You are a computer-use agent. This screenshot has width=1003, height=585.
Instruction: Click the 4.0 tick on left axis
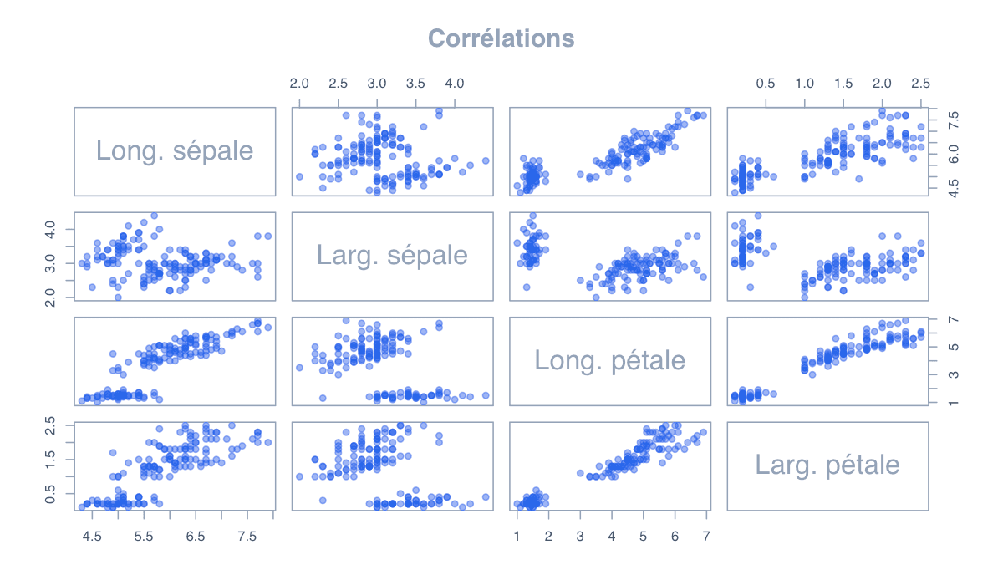click(x=50, y=227)
